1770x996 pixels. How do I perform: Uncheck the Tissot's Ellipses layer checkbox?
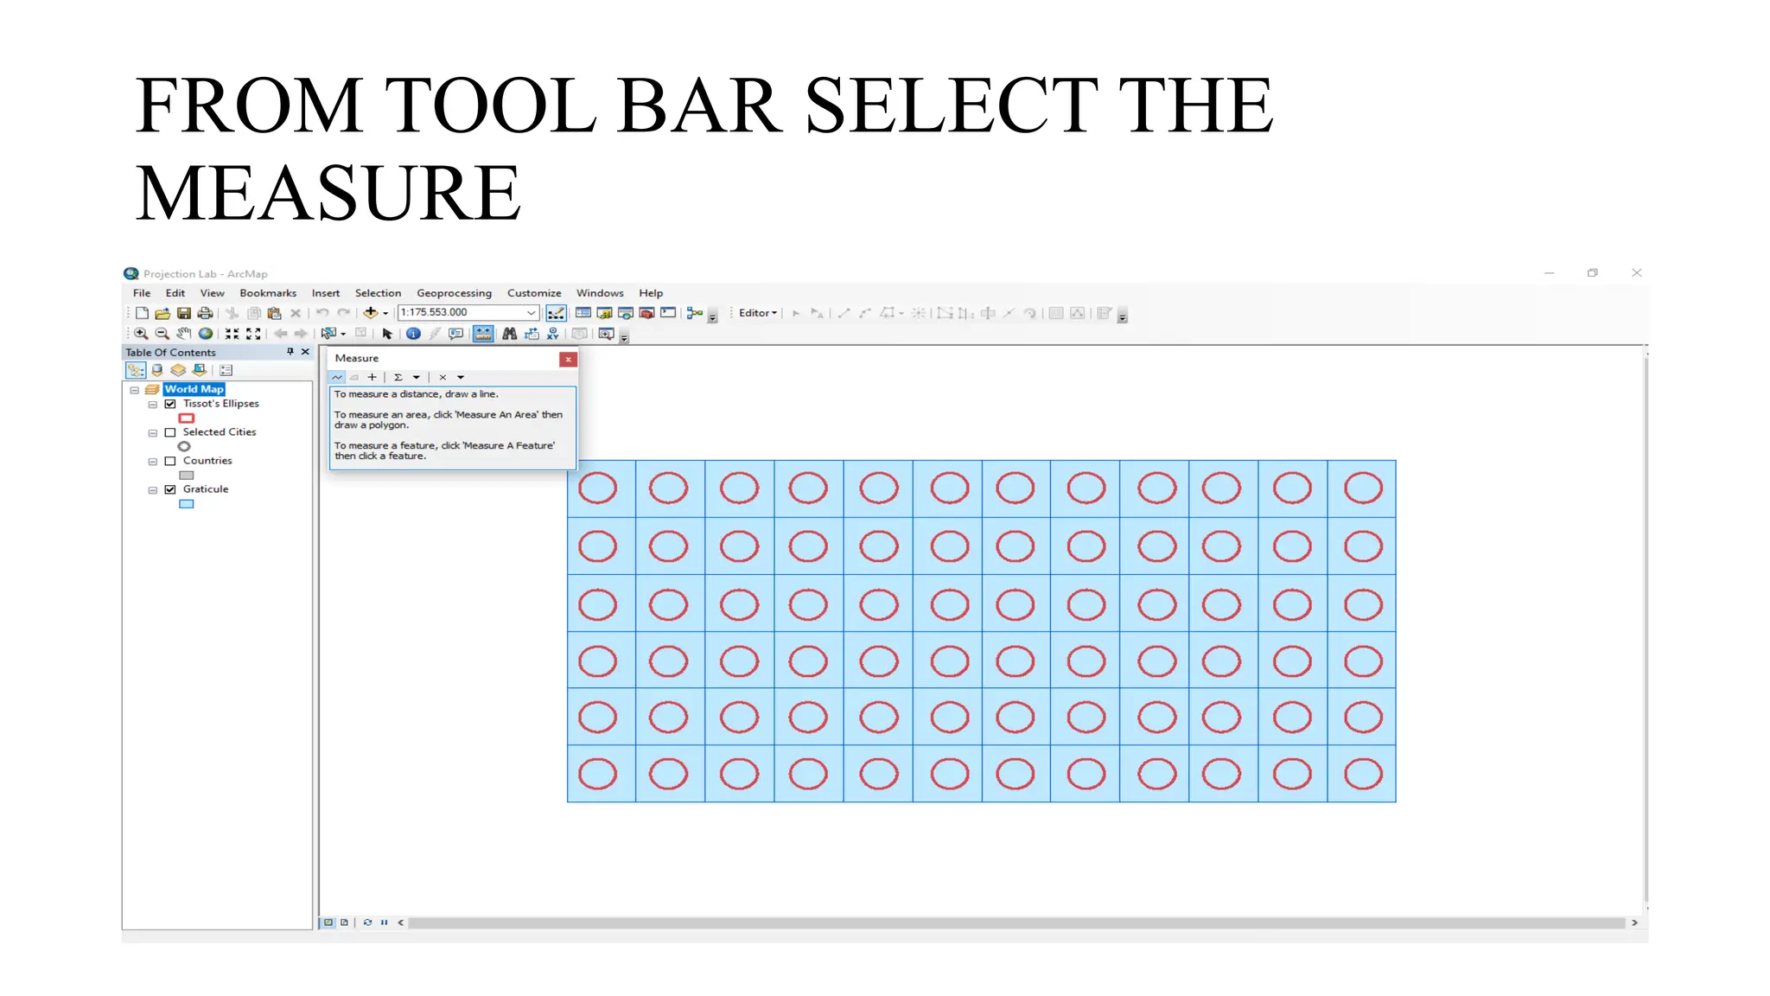coord(170,404)
